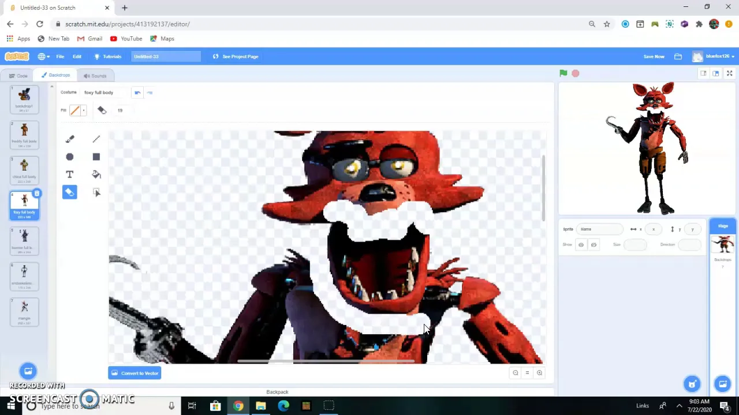Switch to the Backdrops tab
The height and width of the screenshot is (415, 739).
55,75
